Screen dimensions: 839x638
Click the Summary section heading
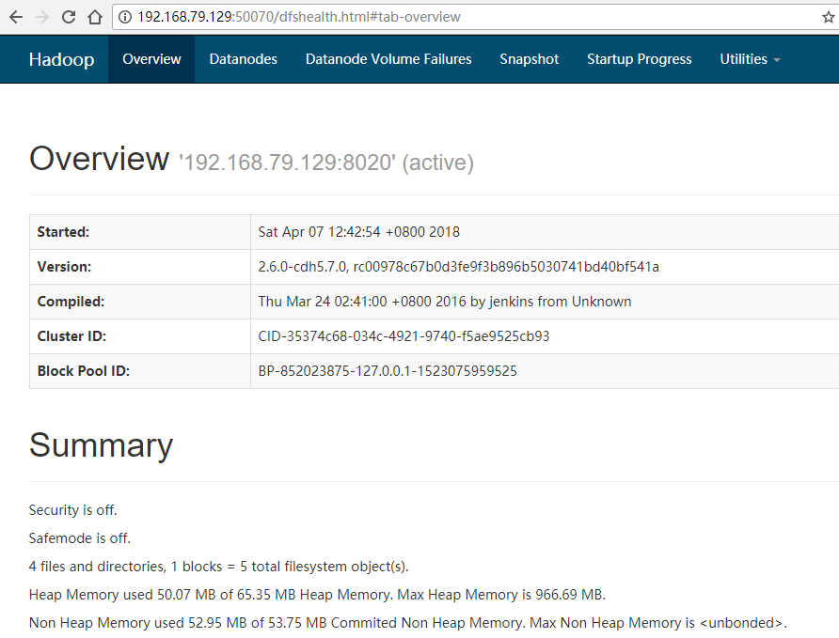pyautogui.click(x=101, y=445)
